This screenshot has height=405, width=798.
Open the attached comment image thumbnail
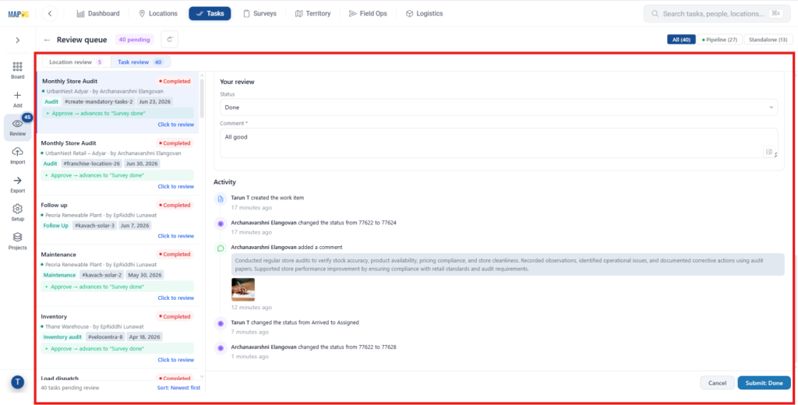[243, 290]
